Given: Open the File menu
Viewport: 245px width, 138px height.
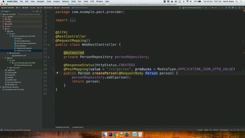Looking at the screenshot, I should point(21,2).
